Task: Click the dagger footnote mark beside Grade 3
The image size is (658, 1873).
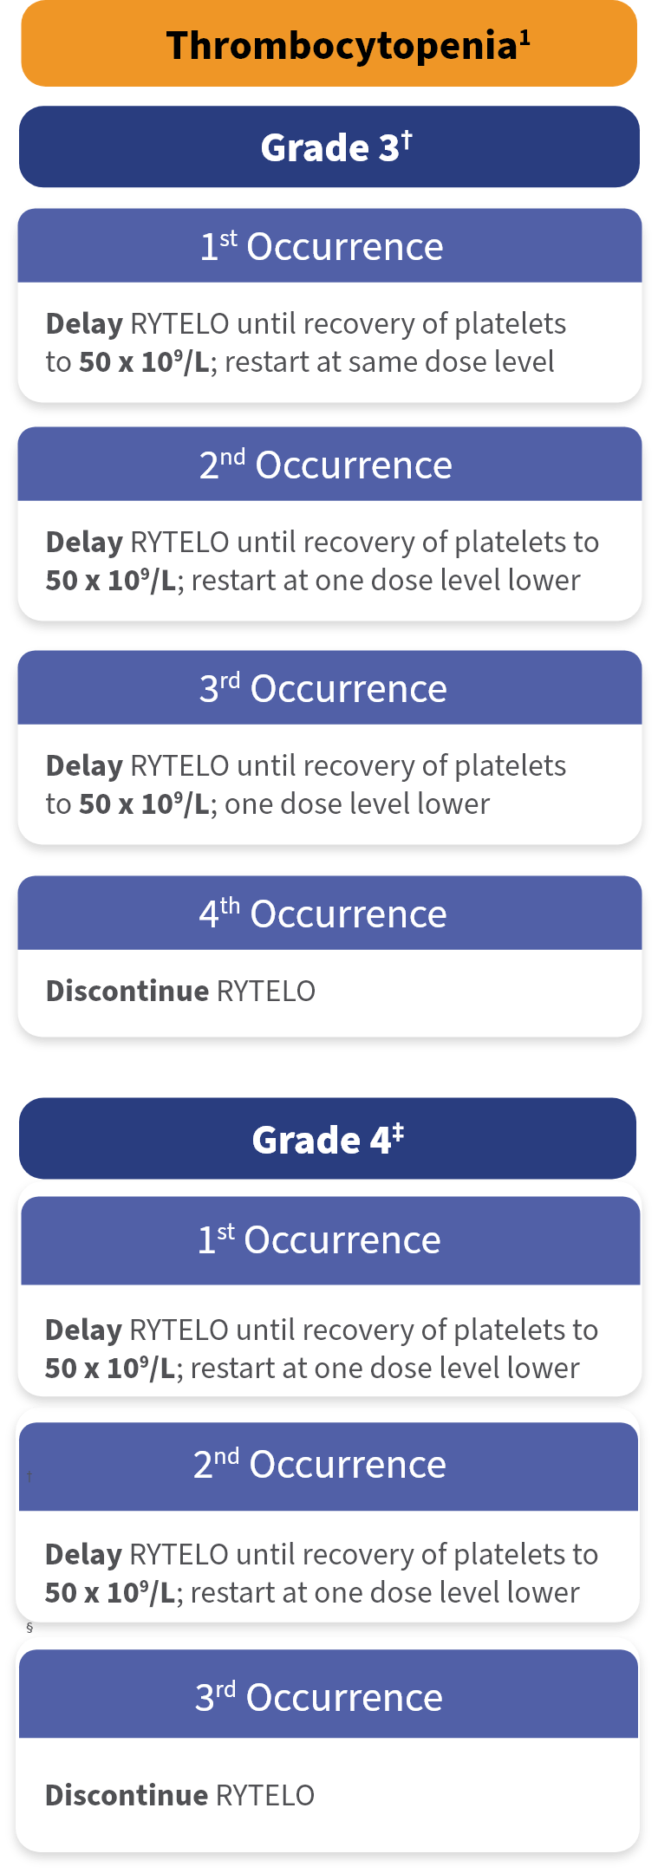Action: [406, 140]
